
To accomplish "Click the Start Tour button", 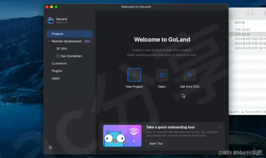I will pyautogui.click(x=156, y=144).
